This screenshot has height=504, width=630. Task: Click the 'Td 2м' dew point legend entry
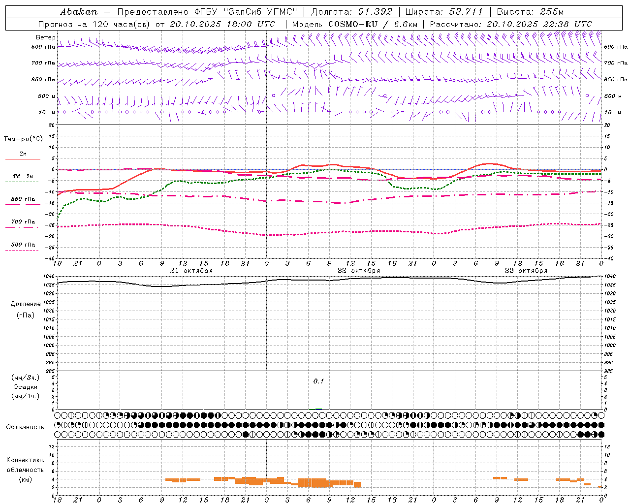click(23, 176)
